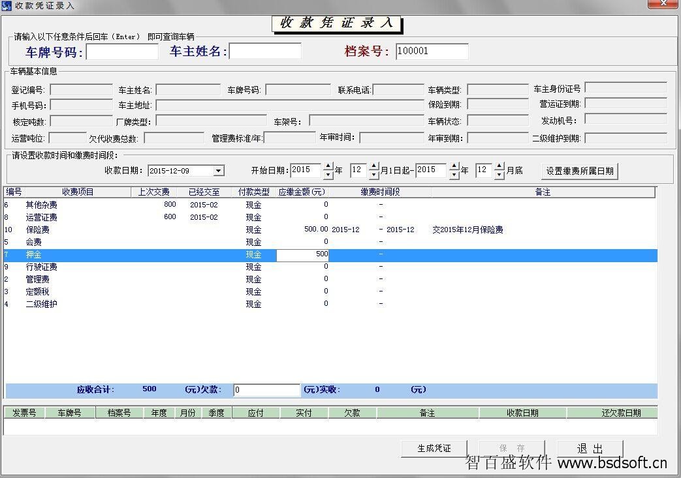The image size is (681, 478).
Task: Close the 收款凭证录入 window
Action: tap(663, 4)
